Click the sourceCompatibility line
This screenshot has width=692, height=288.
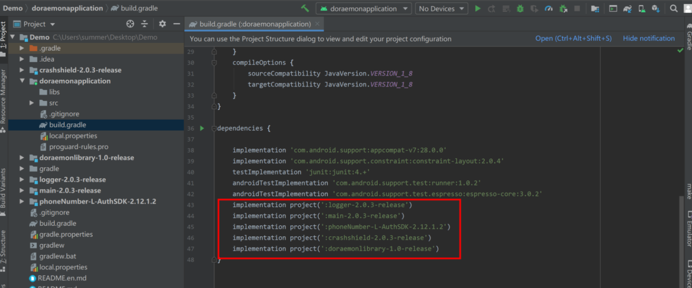tap(330, 74)
